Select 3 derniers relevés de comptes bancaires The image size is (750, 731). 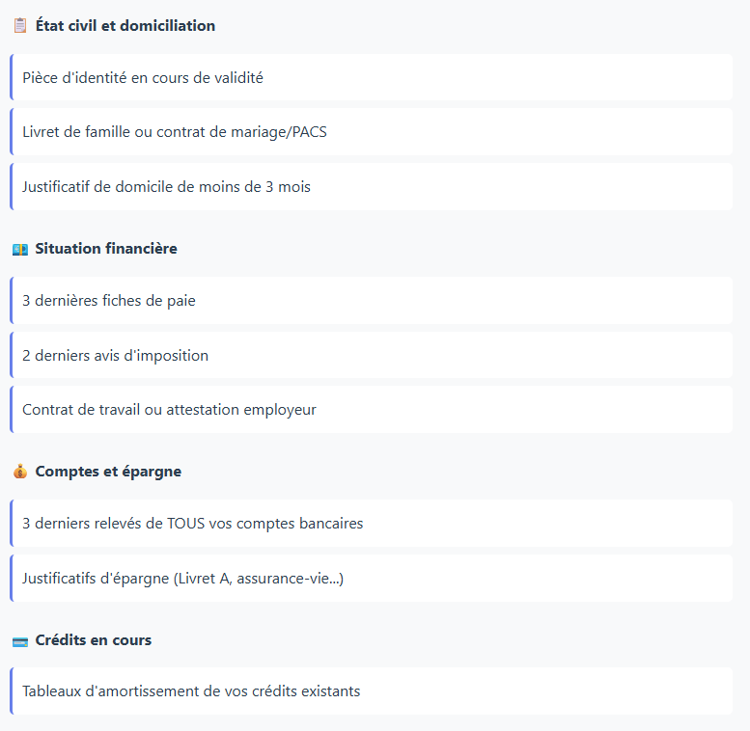pyautogui.click(x=193, y=524)
